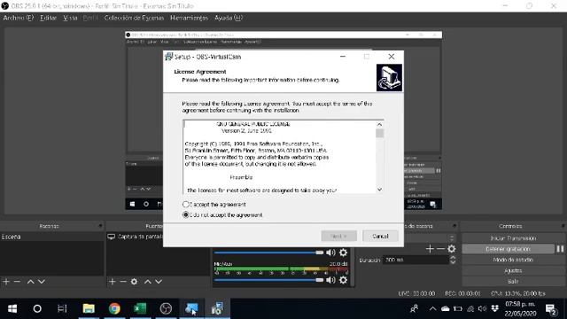This screenshot has width=567, height=319.
Task: Click Next in setup dialog
Action: [x=338, y=237]
